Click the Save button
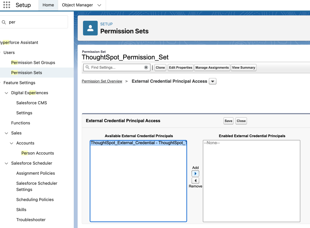Image resolution: width=310 pixels, height=228 pixels. [x=228, y=121]
